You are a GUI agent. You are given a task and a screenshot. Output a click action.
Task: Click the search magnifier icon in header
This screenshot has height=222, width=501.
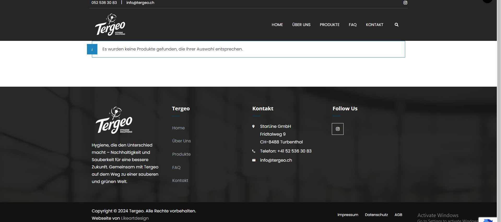(397, 25)
